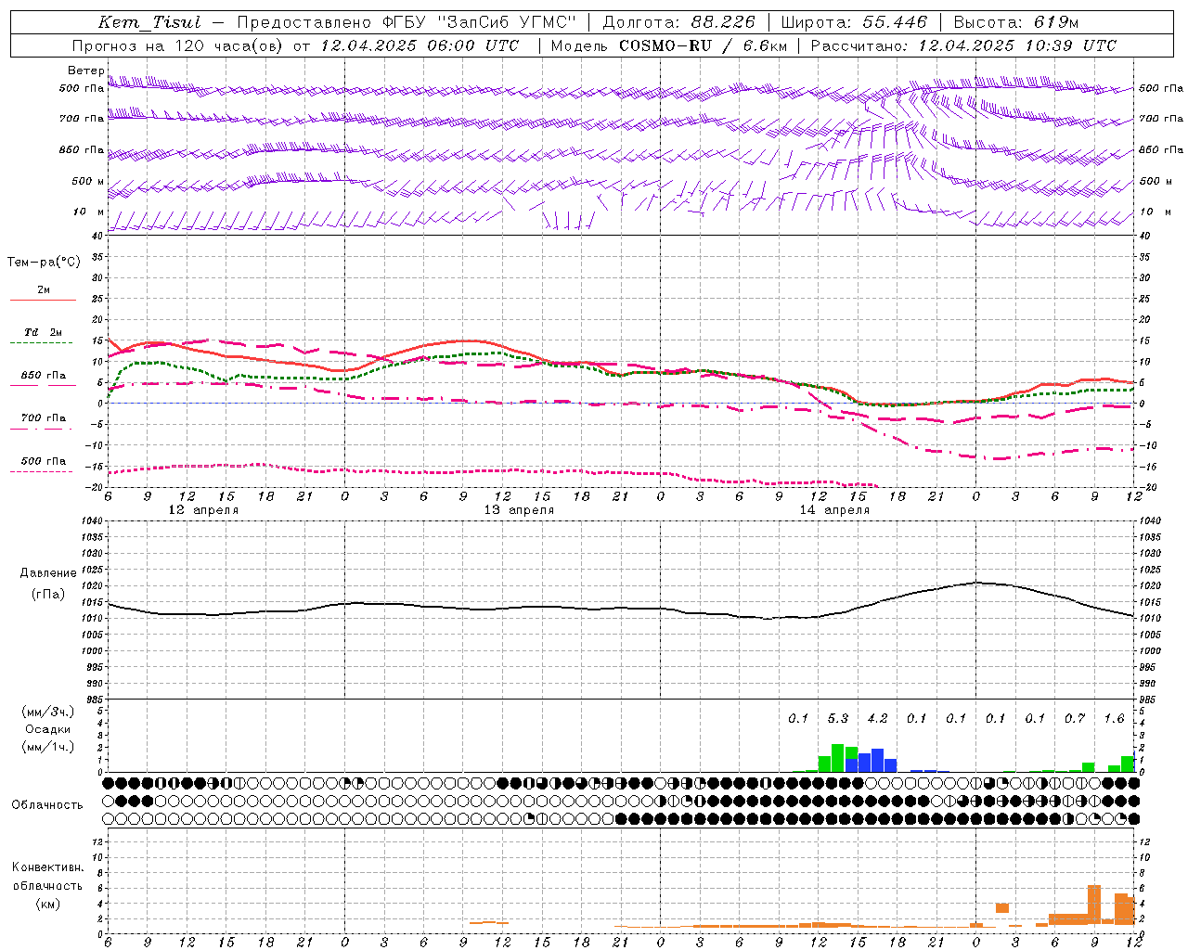1188x950 pixels.
Task: Click the 500 гПа entry in temperature legend
Action: tap(44, 461)
